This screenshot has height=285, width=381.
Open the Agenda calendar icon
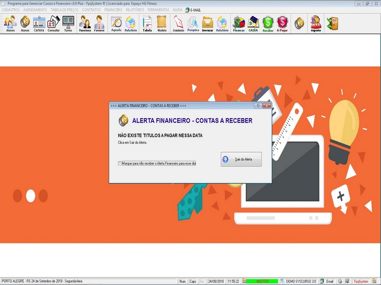click(116, 23)
